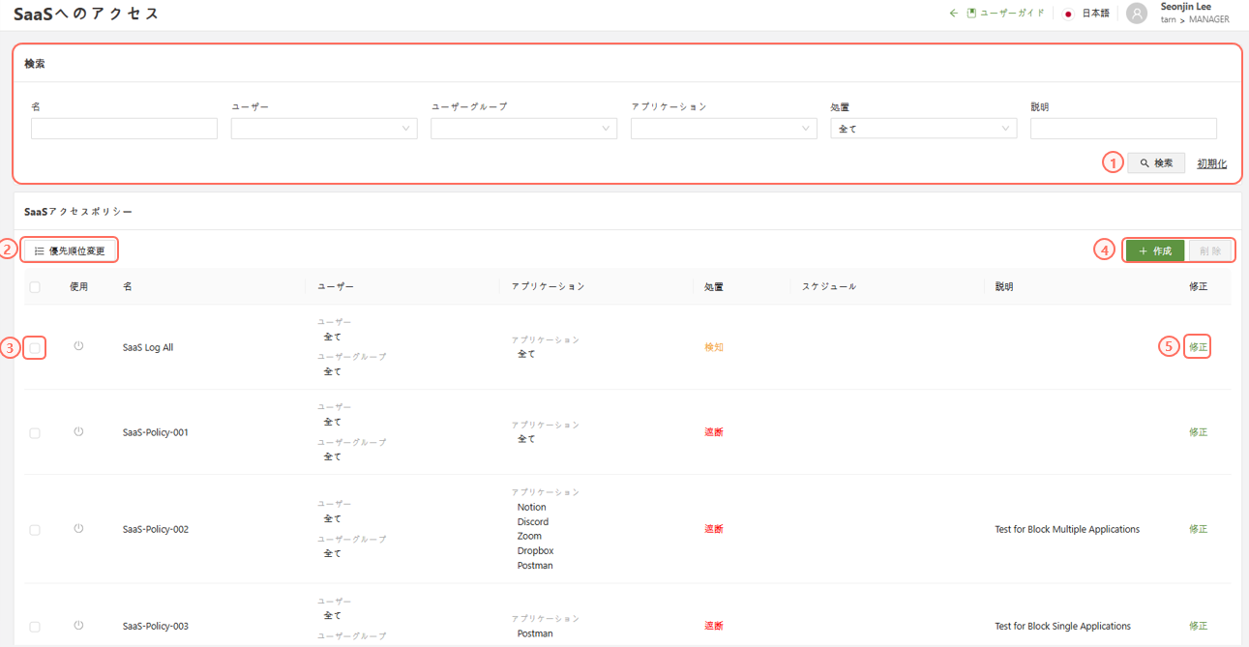Open the 処置 dropdown showing 全て
Screen dimensions: 1249x647
923,129
